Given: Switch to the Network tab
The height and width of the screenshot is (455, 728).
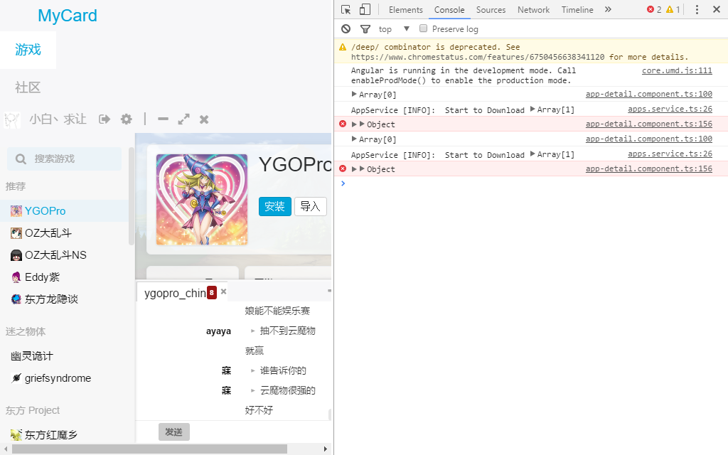Looking at the screenshot, I should (533, 10).
